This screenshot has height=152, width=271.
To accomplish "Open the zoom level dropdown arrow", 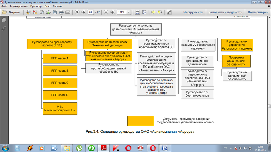I will [x=129, y=12].
